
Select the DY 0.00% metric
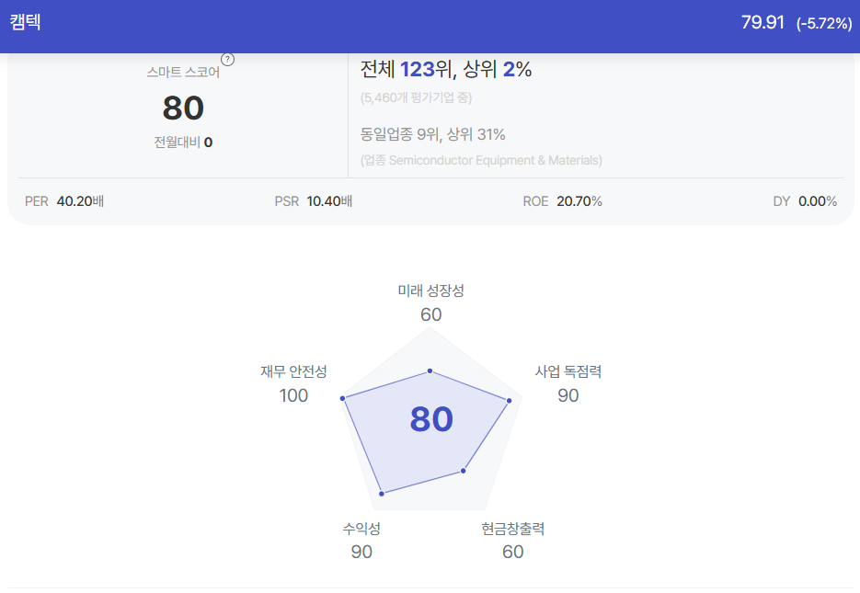[x=805, y=201]
